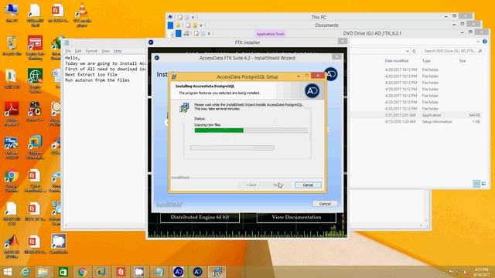Open Notepad File menu
Screen dimensions: 495x278
pos(68,51)
